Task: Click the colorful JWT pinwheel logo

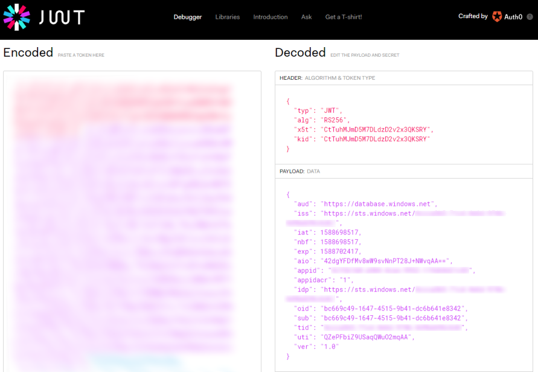Action: [x=17, y=17]
